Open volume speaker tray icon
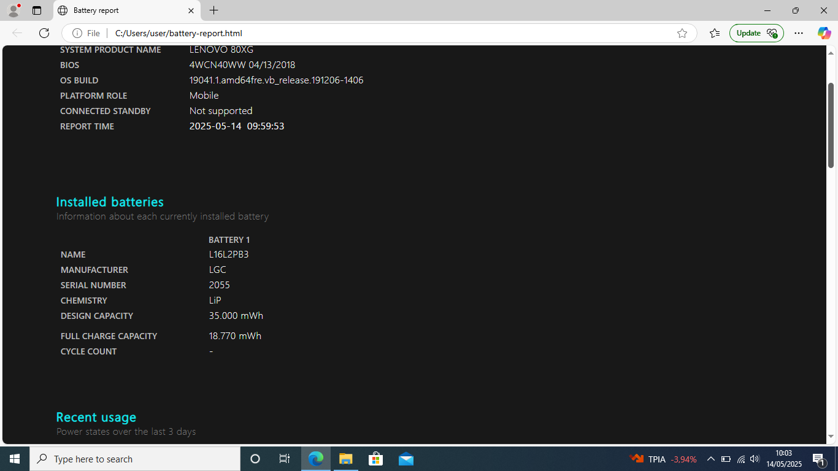This screenshot has width=838, height=471. (x=755, y=459)
